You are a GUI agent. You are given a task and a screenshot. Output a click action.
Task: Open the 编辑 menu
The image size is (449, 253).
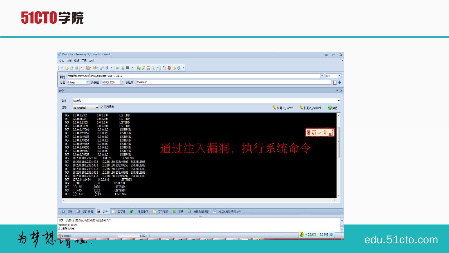click(x=76, y=61)
